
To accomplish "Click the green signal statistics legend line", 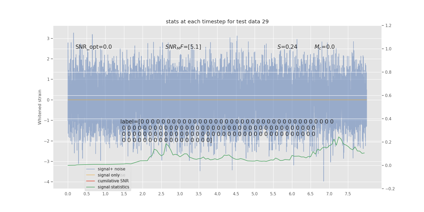I will pos(91,187).
